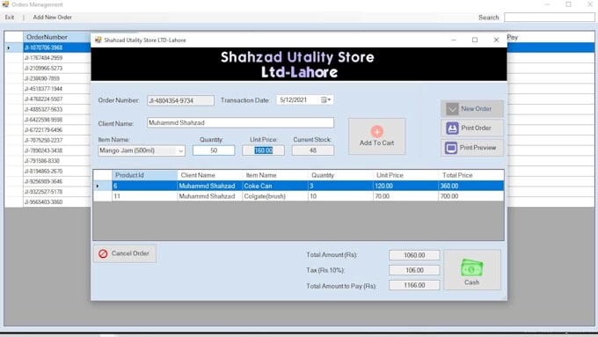Select order JI-1767484-2959 in the list

pyautogui.click(x=56, y=58)
